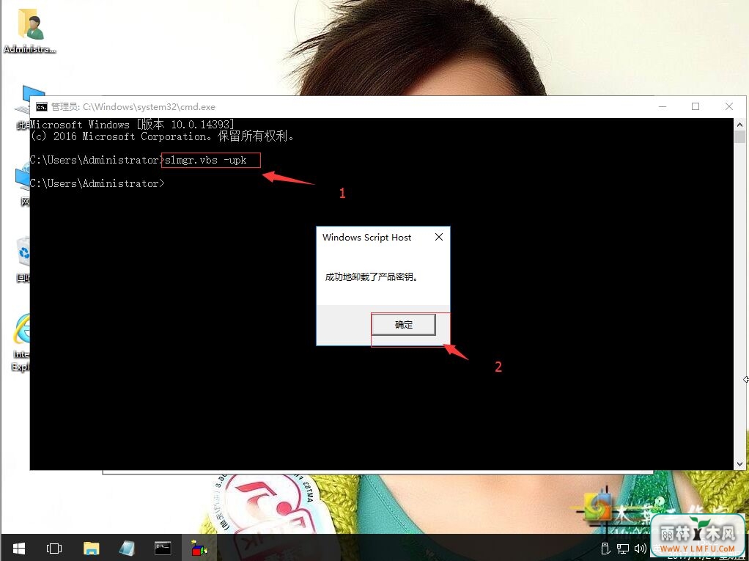
Task: Open the volume control in the system tray
Action: [640, 548]
